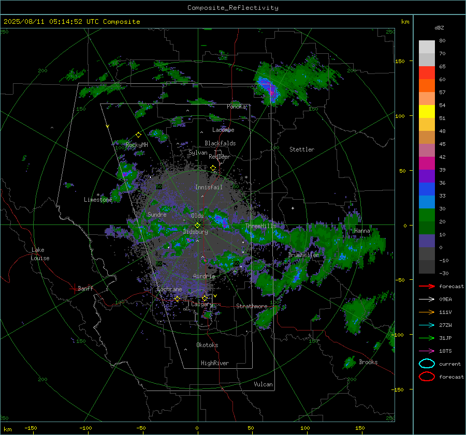Click the 2025/08/11 05:14:52 UTC timestamp
Image resolution: width=466 pixels, height=435 pixels.
coord(71,22)
